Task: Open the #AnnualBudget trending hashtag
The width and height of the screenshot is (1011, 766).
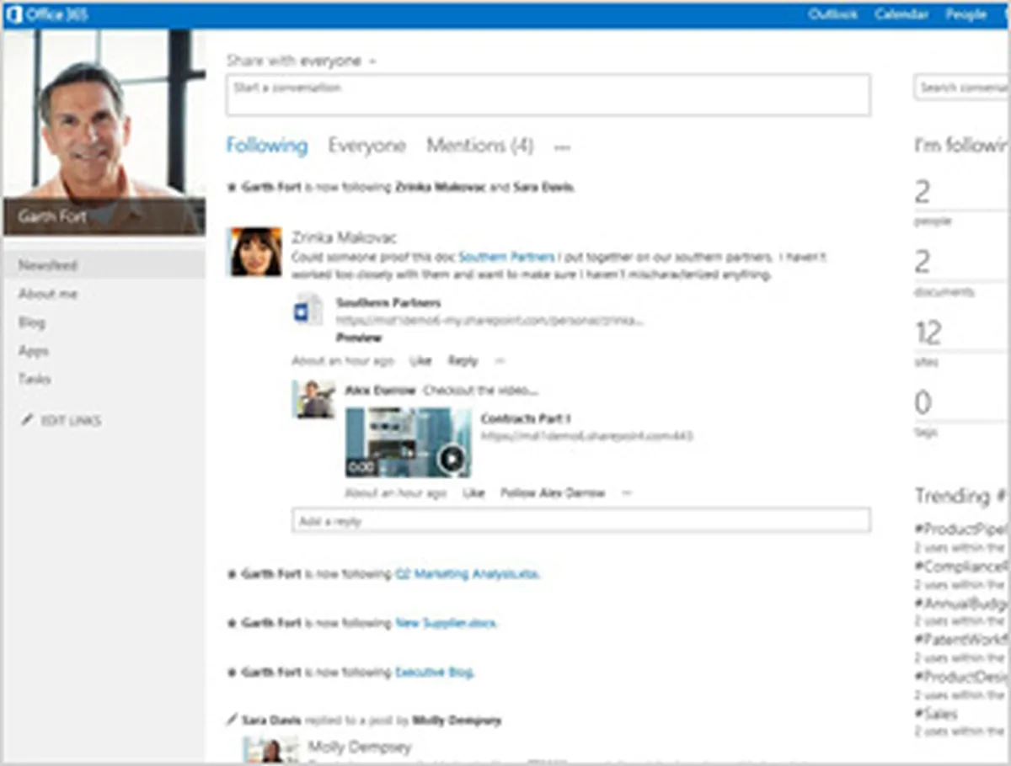Action: click(961, 604)
